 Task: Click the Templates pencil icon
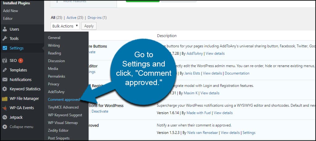[x=5, y=70]
